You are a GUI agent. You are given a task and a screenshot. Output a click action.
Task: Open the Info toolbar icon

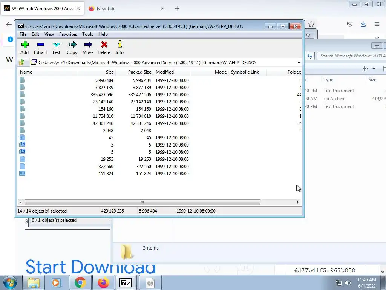click(119, 48)
